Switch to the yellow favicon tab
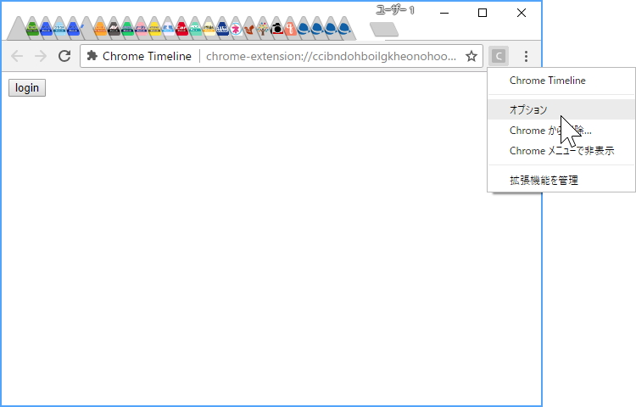Screen dimensions: 636x407 click(x=154, y=29)
